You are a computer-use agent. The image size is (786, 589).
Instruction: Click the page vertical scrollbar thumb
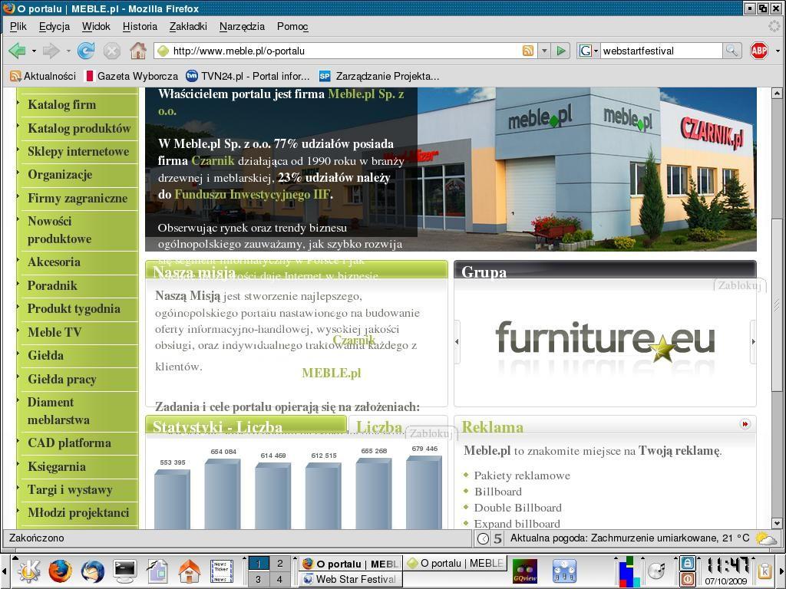coord(777,305)
